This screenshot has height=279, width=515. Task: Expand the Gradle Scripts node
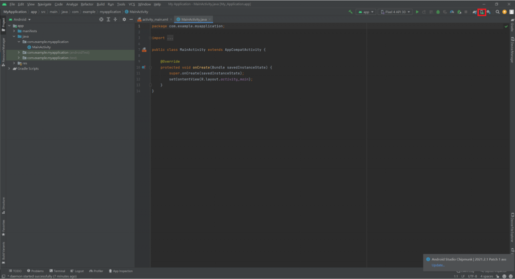(x=9, y=68)
